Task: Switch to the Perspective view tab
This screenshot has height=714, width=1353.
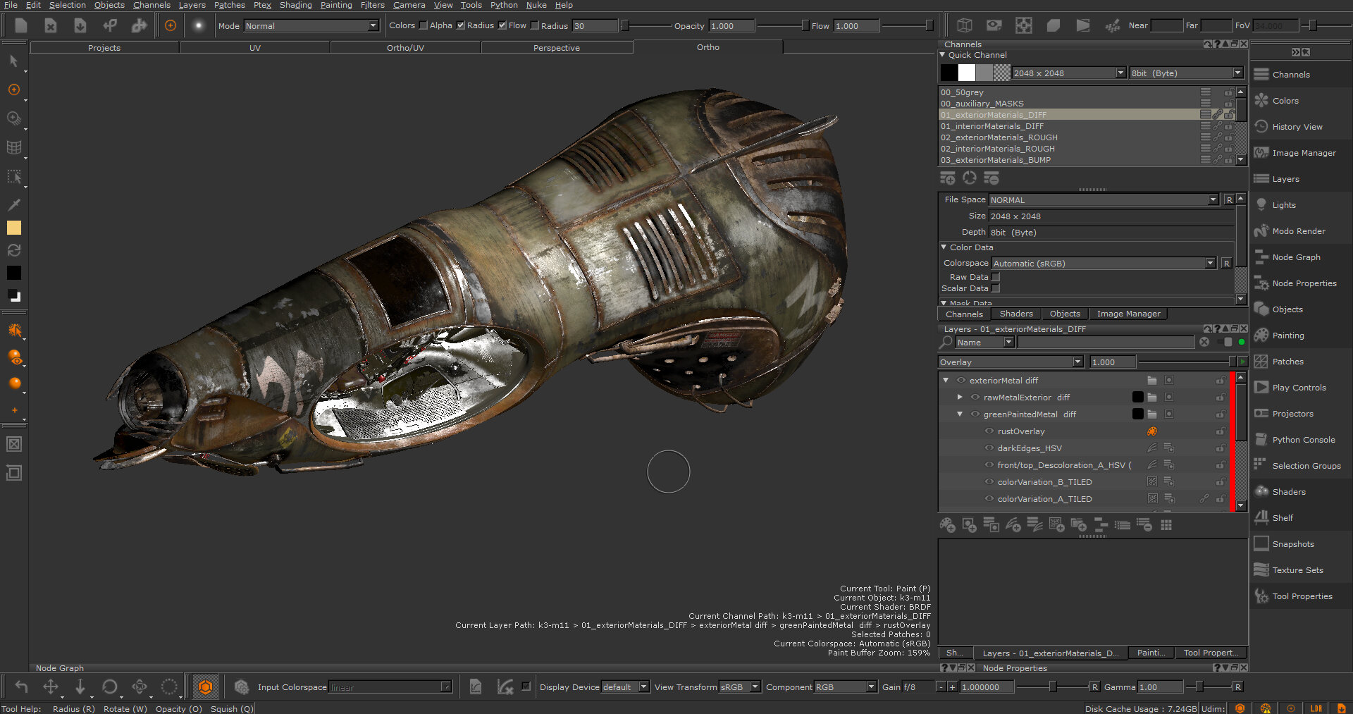Action: pos(556,48)
